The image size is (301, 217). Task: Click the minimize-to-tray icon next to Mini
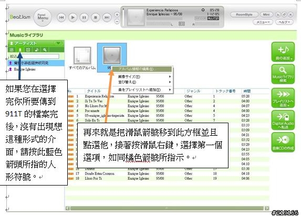pos(277,15)
